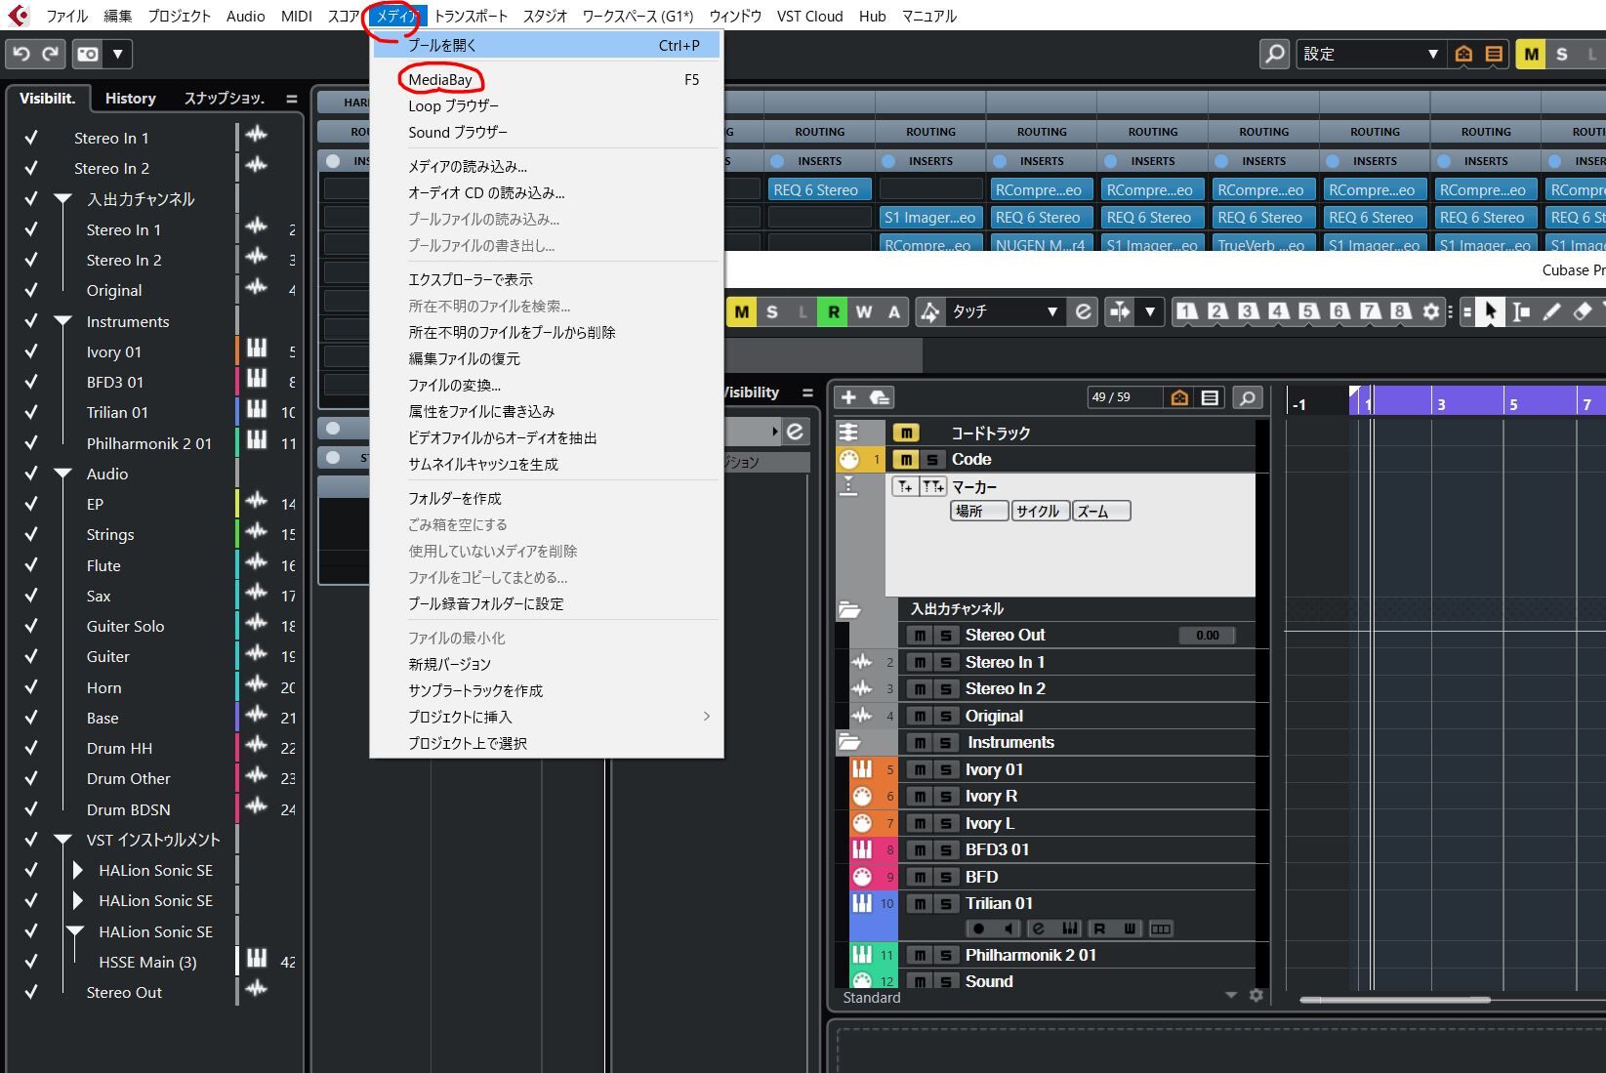Select Guiter Solo in the visibility list
Screen dimensions: 1606x1073
click(x=125, y=626)
